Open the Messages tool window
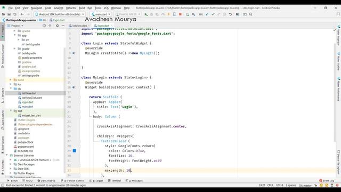 [x=134, y=181]
